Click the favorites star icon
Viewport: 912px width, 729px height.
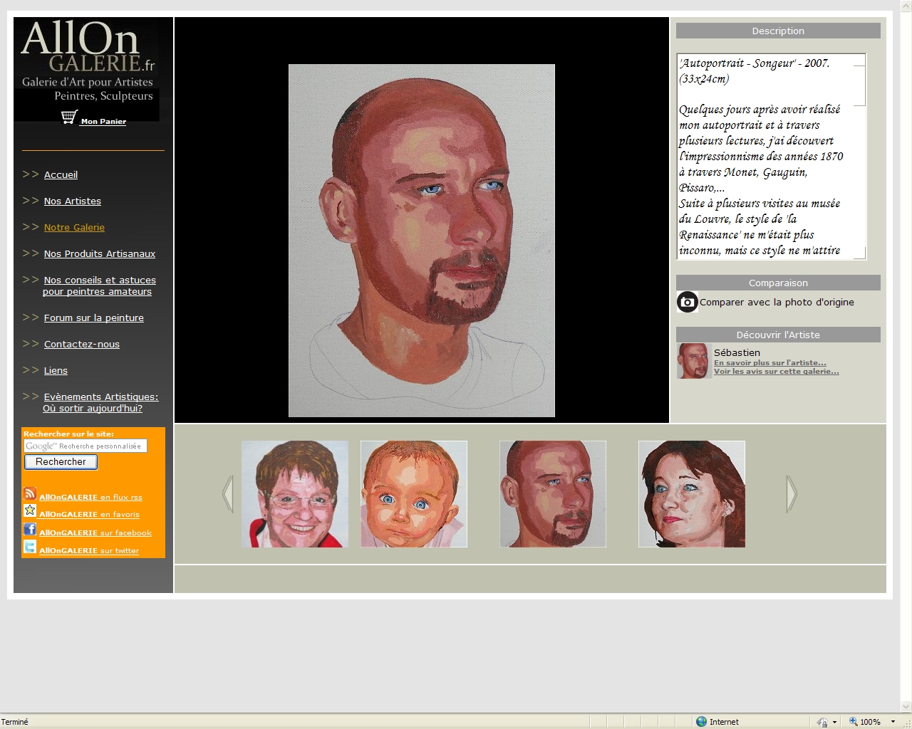(x=30, y=510)
